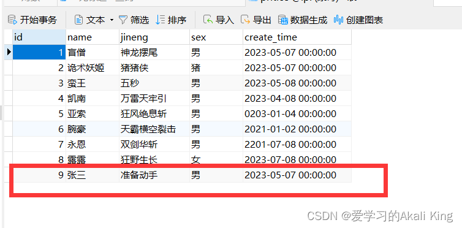Click the 导入 import button
Image resolution: width=462 pixels, height=228 pixels.
tap(219, 20)
